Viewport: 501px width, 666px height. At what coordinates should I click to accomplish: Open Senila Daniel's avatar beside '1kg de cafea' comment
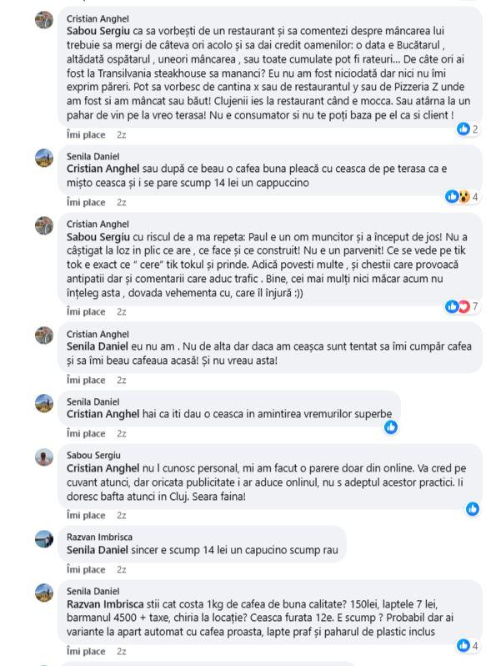point(45,593)
